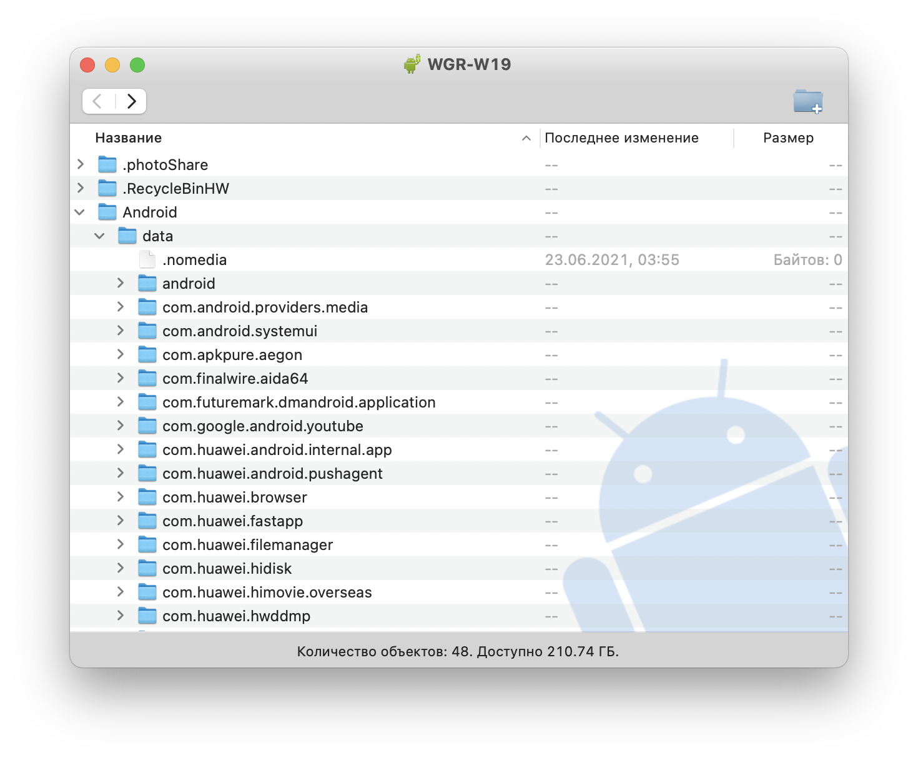Click the android subfolder icon

pos(147,284)
